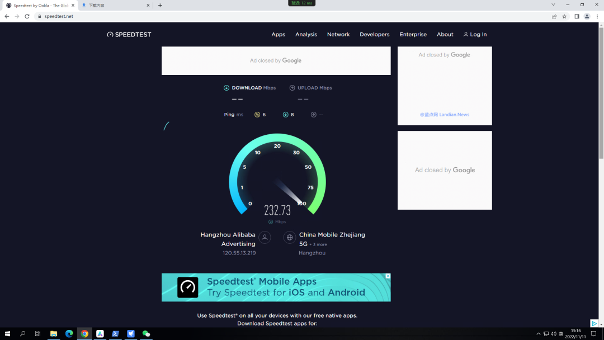The width and height of the screenshot is (604, 340).
Task: Show hidden system tray icons
Action: [x=538, y=334]
